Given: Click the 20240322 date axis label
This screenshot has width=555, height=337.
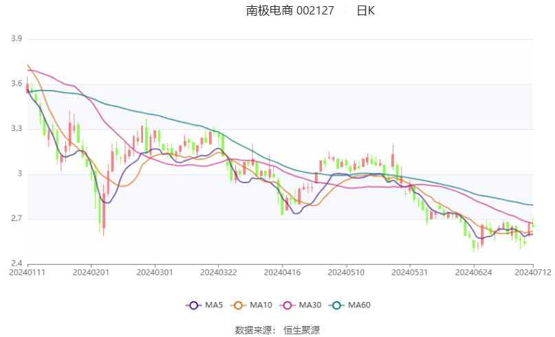Looking at the screenshot, I should [x=219, y=272].
